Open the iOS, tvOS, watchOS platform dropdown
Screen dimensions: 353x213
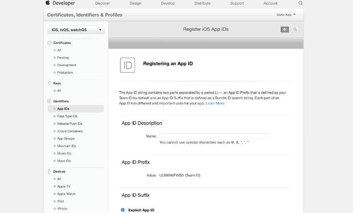pyautogui.click(x=76, y=30)
